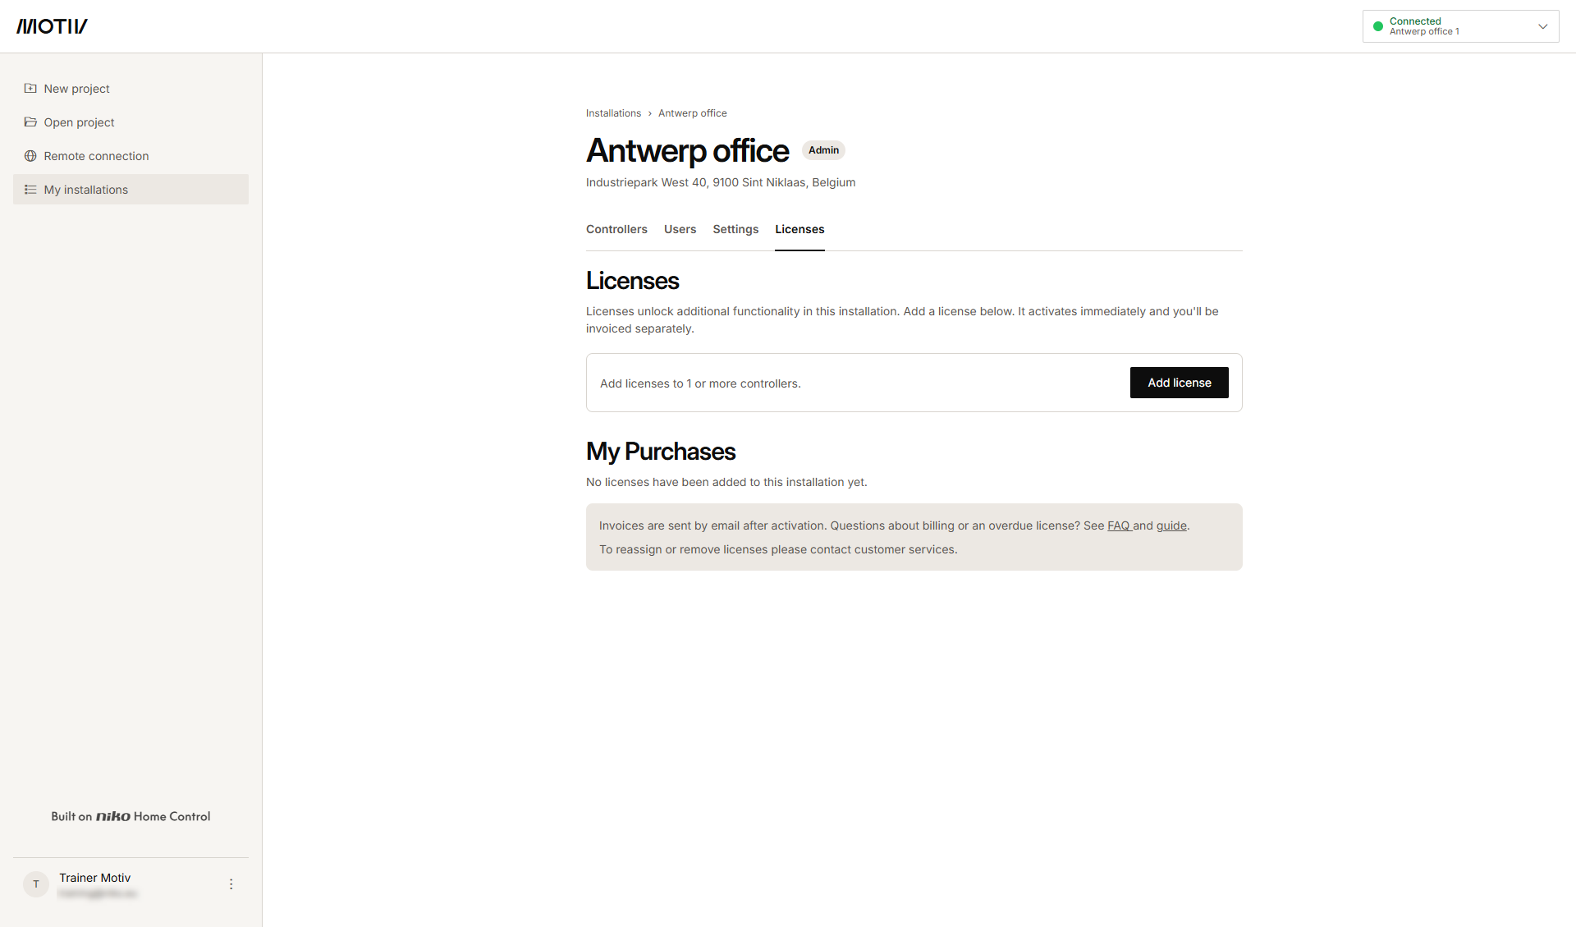The height and width of the screenshot is (927, 1576).
Task: Click the New project folder icon
Action: [x=30, y=88]
